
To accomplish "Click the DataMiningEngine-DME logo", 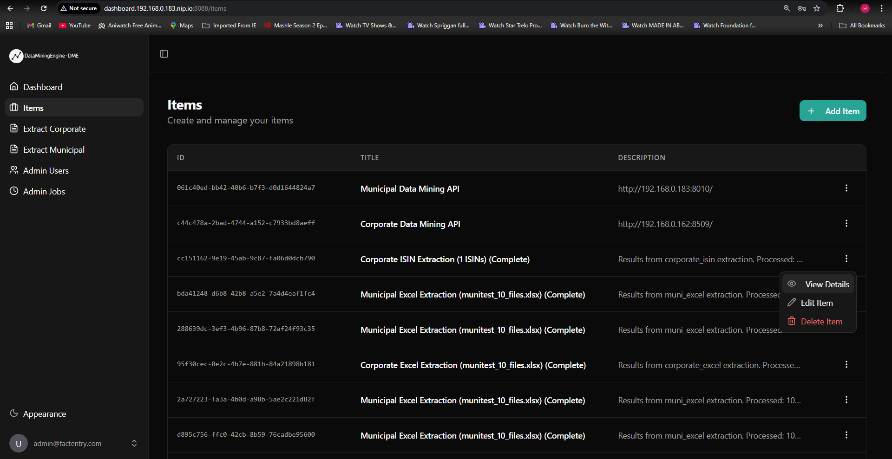I will [45, 56].
